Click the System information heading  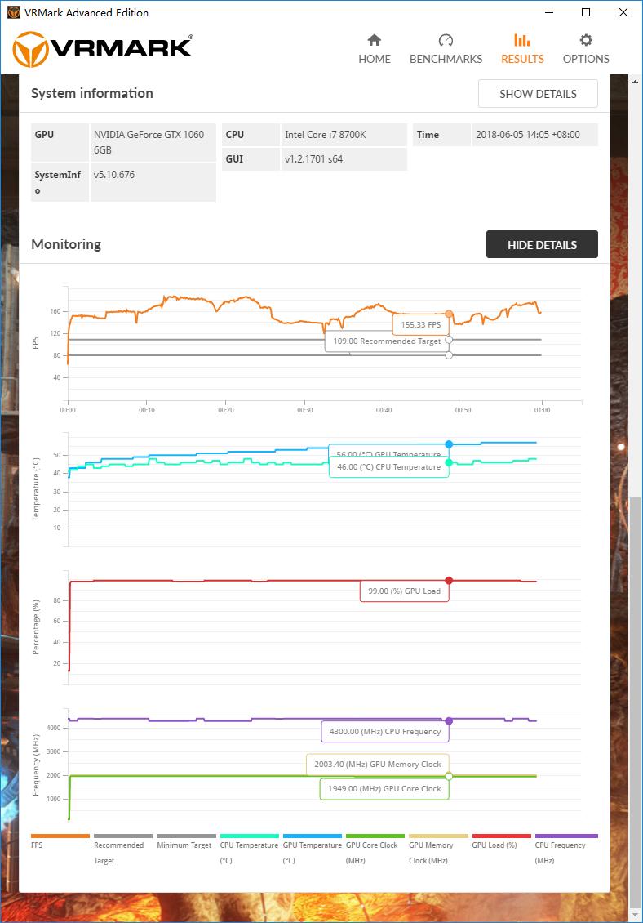click(91, 93)
